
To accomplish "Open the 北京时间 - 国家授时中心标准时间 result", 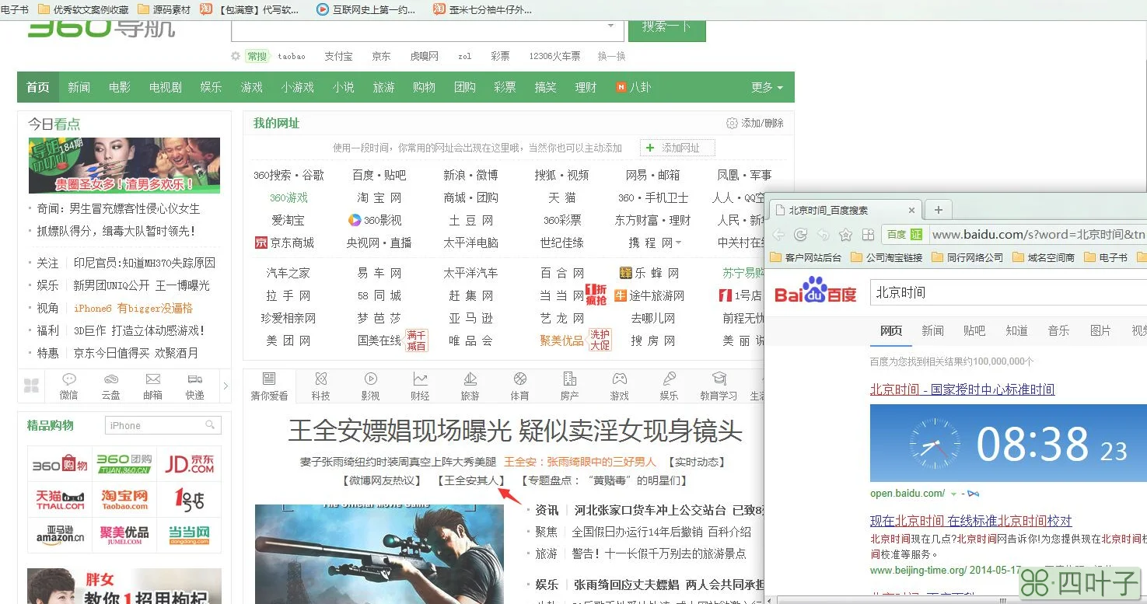I will pyautogui.click(x=962, y=389).
